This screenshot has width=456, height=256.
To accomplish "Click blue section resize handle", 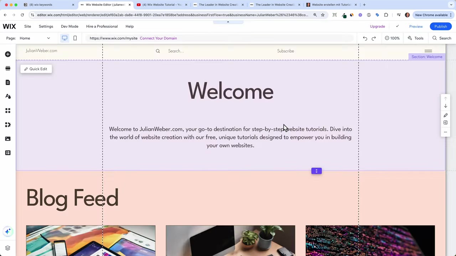I will click(316, 171).
